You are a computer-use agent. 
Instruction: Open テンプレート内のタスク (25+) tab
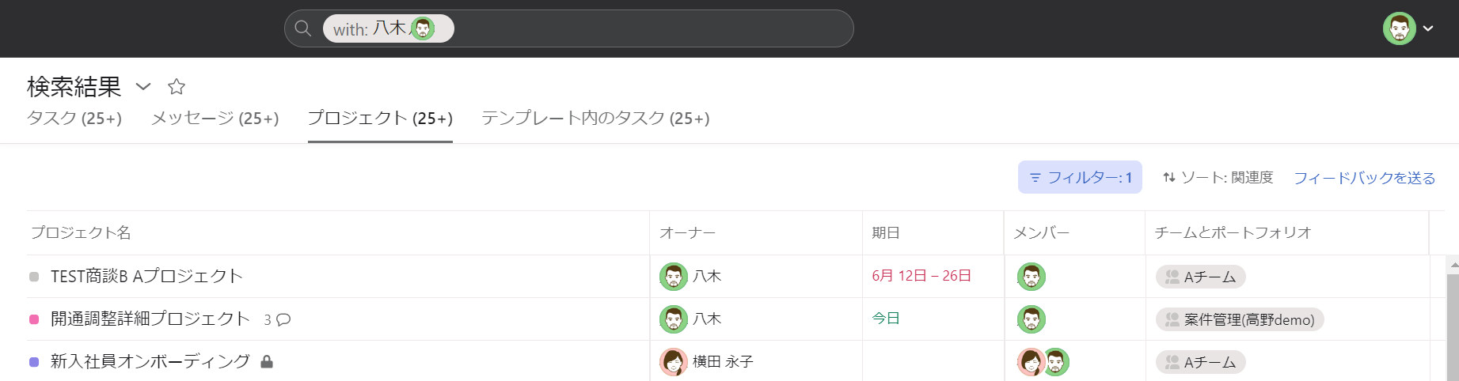pyautogui.click(x=595, y=119)
